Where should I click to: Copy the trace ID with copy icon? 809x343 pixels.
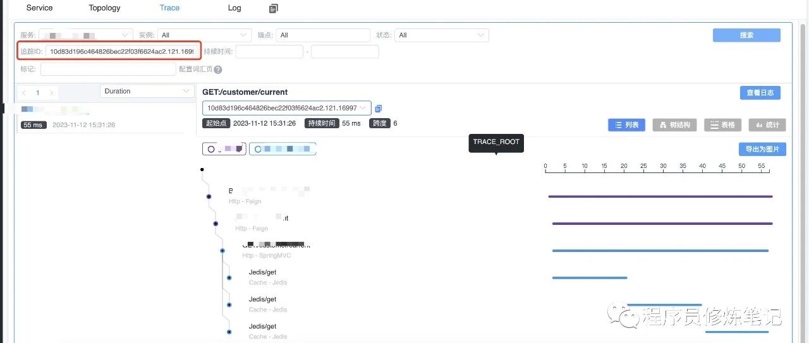coord(379,109)
